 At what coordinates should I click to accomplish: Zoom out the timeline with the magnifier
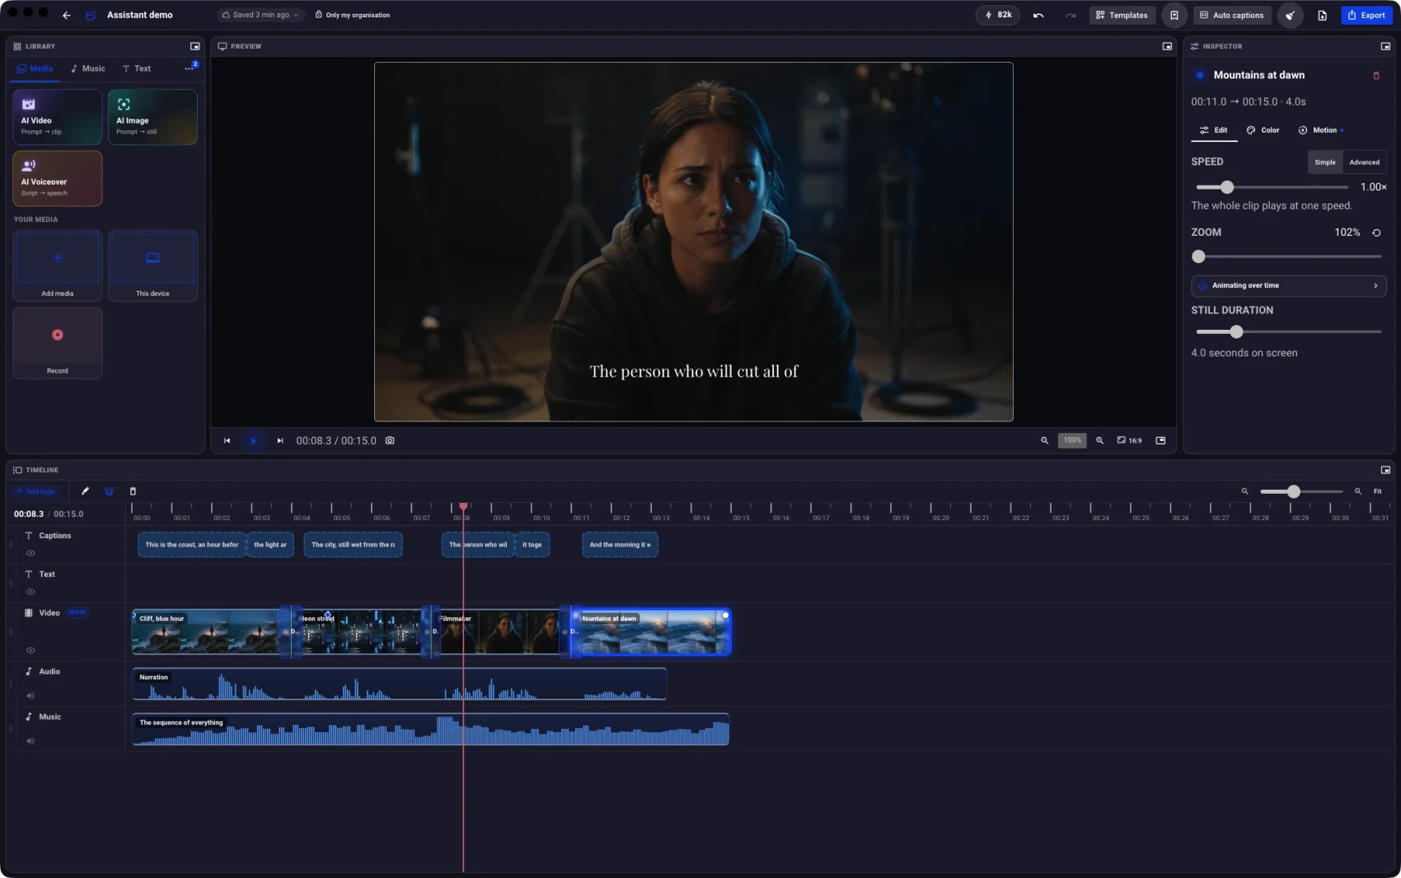[x=1244, y=491]
